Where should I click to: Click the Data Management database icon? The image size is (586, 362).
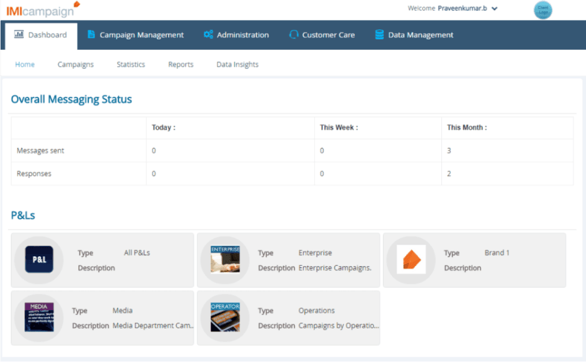(379, 34)
